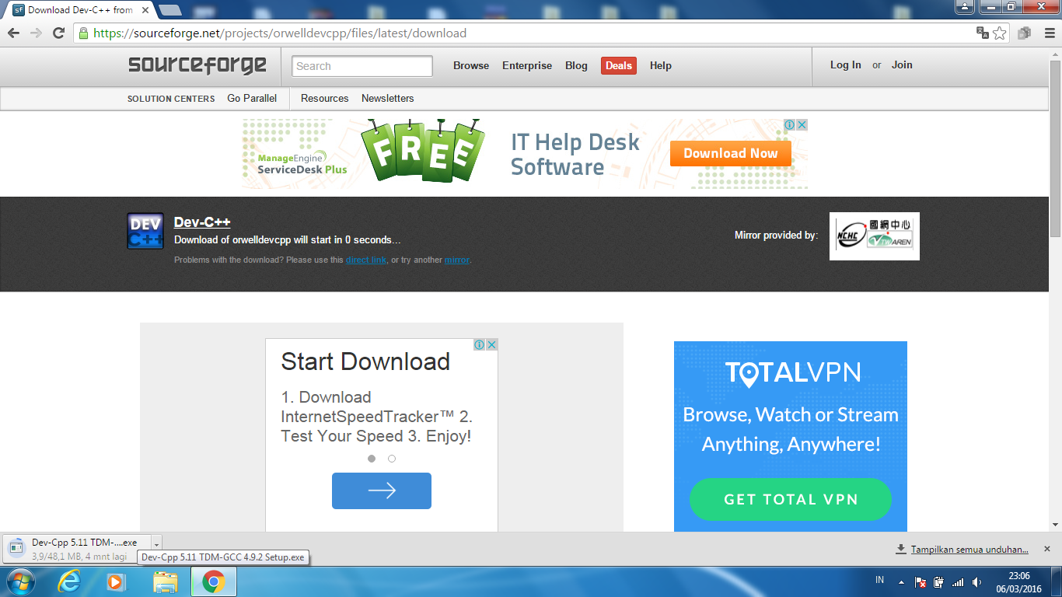The height and width of the screenshot is (597, 1062).
Task: Open the Help menu item
Action: tap(661, 65)
